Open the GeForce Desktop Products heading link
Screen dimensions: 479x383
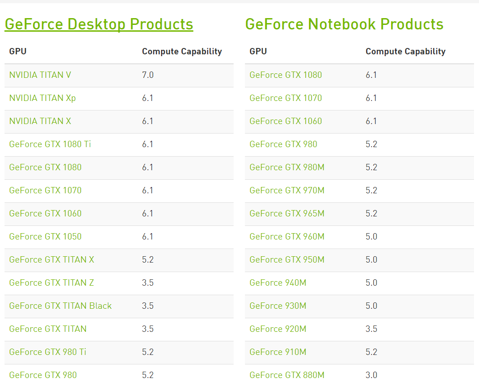click(99, 24)
